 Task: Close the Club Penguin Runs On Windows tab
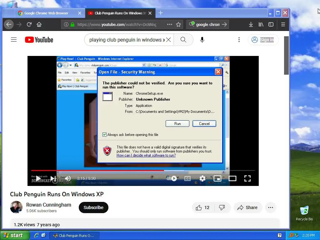pyautogui.click(x=150, y=13)
